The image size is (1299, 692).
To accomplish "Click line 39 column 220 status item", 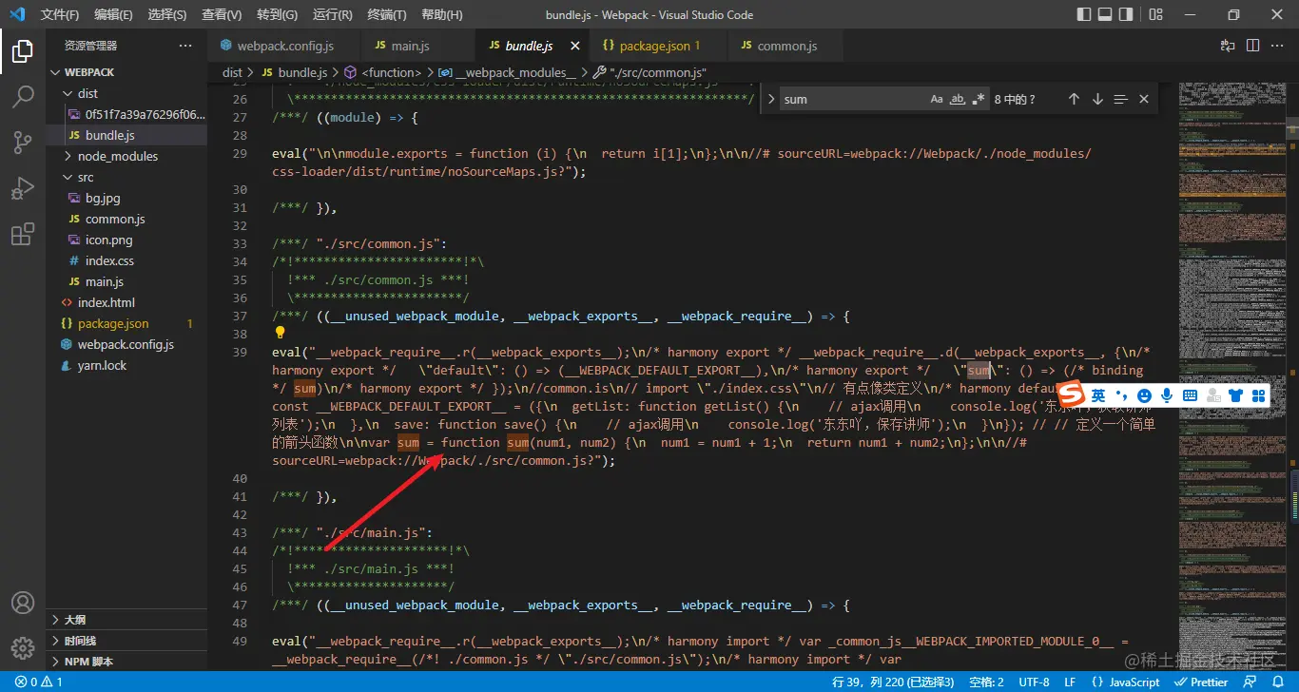I will point(893,682).
